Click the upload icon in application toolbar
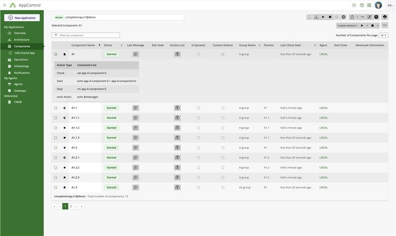The image size is (396, 236). tap(309, 17)
